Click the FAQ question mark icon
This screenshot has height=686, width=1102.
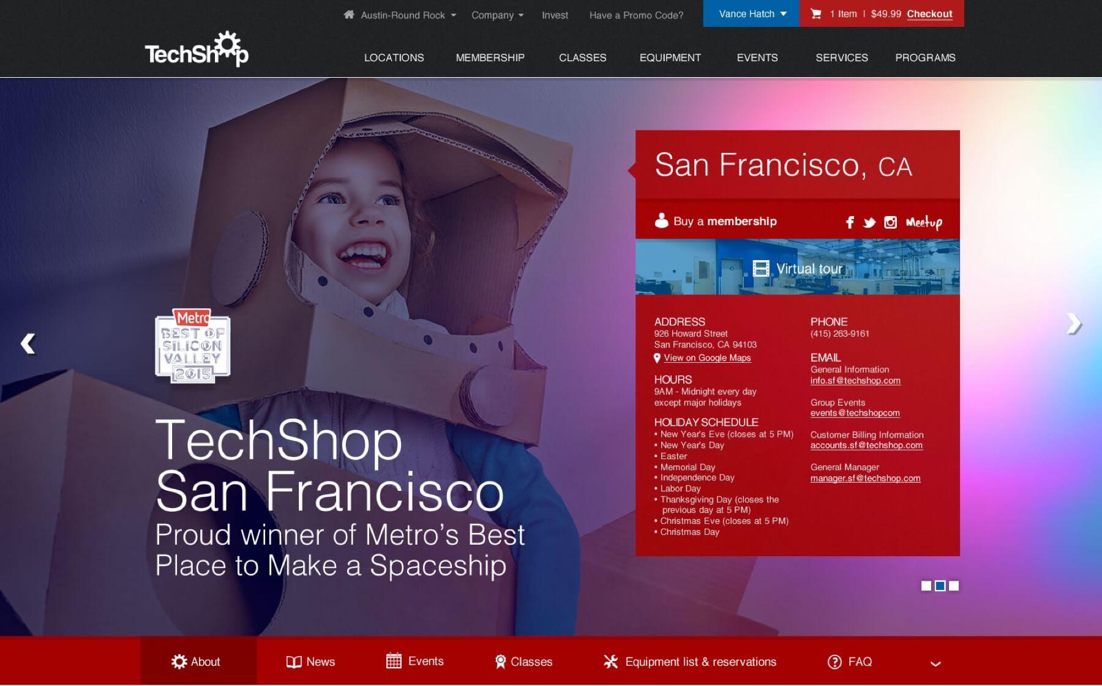(834, 662)
